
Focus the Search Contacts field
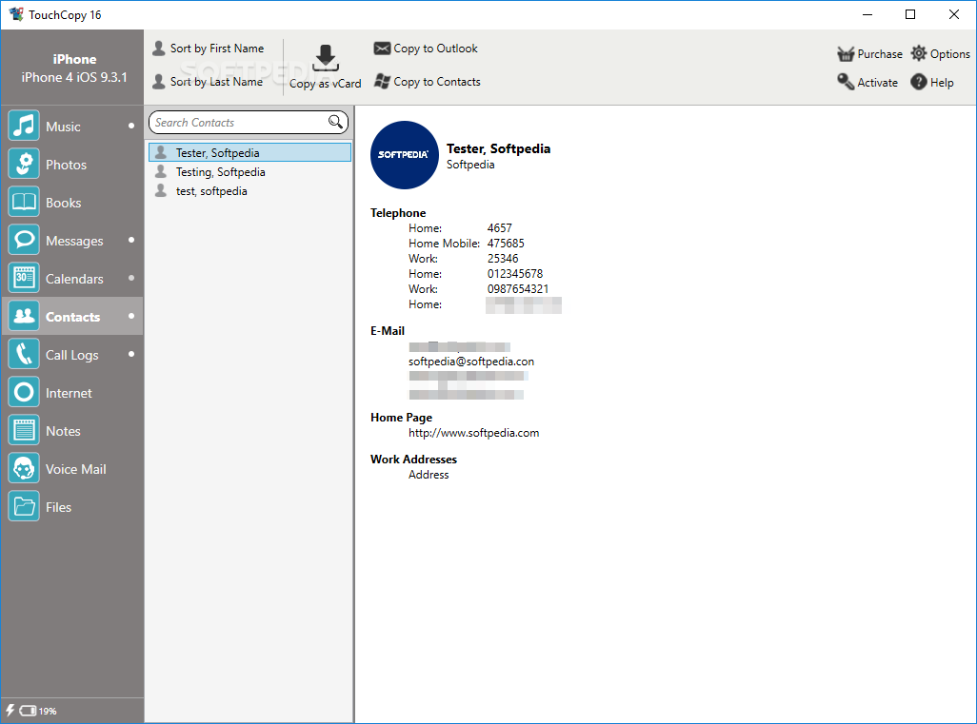pos(248,122)
